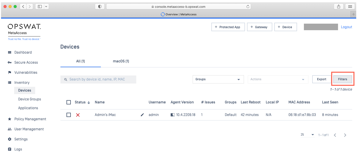Open Safari share menu
The image size is (359, 158).
tap(339, 7)
